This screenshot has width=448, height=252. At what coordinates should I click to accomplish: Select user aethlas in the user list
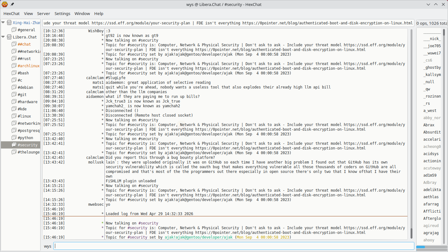tap(431, 197)
